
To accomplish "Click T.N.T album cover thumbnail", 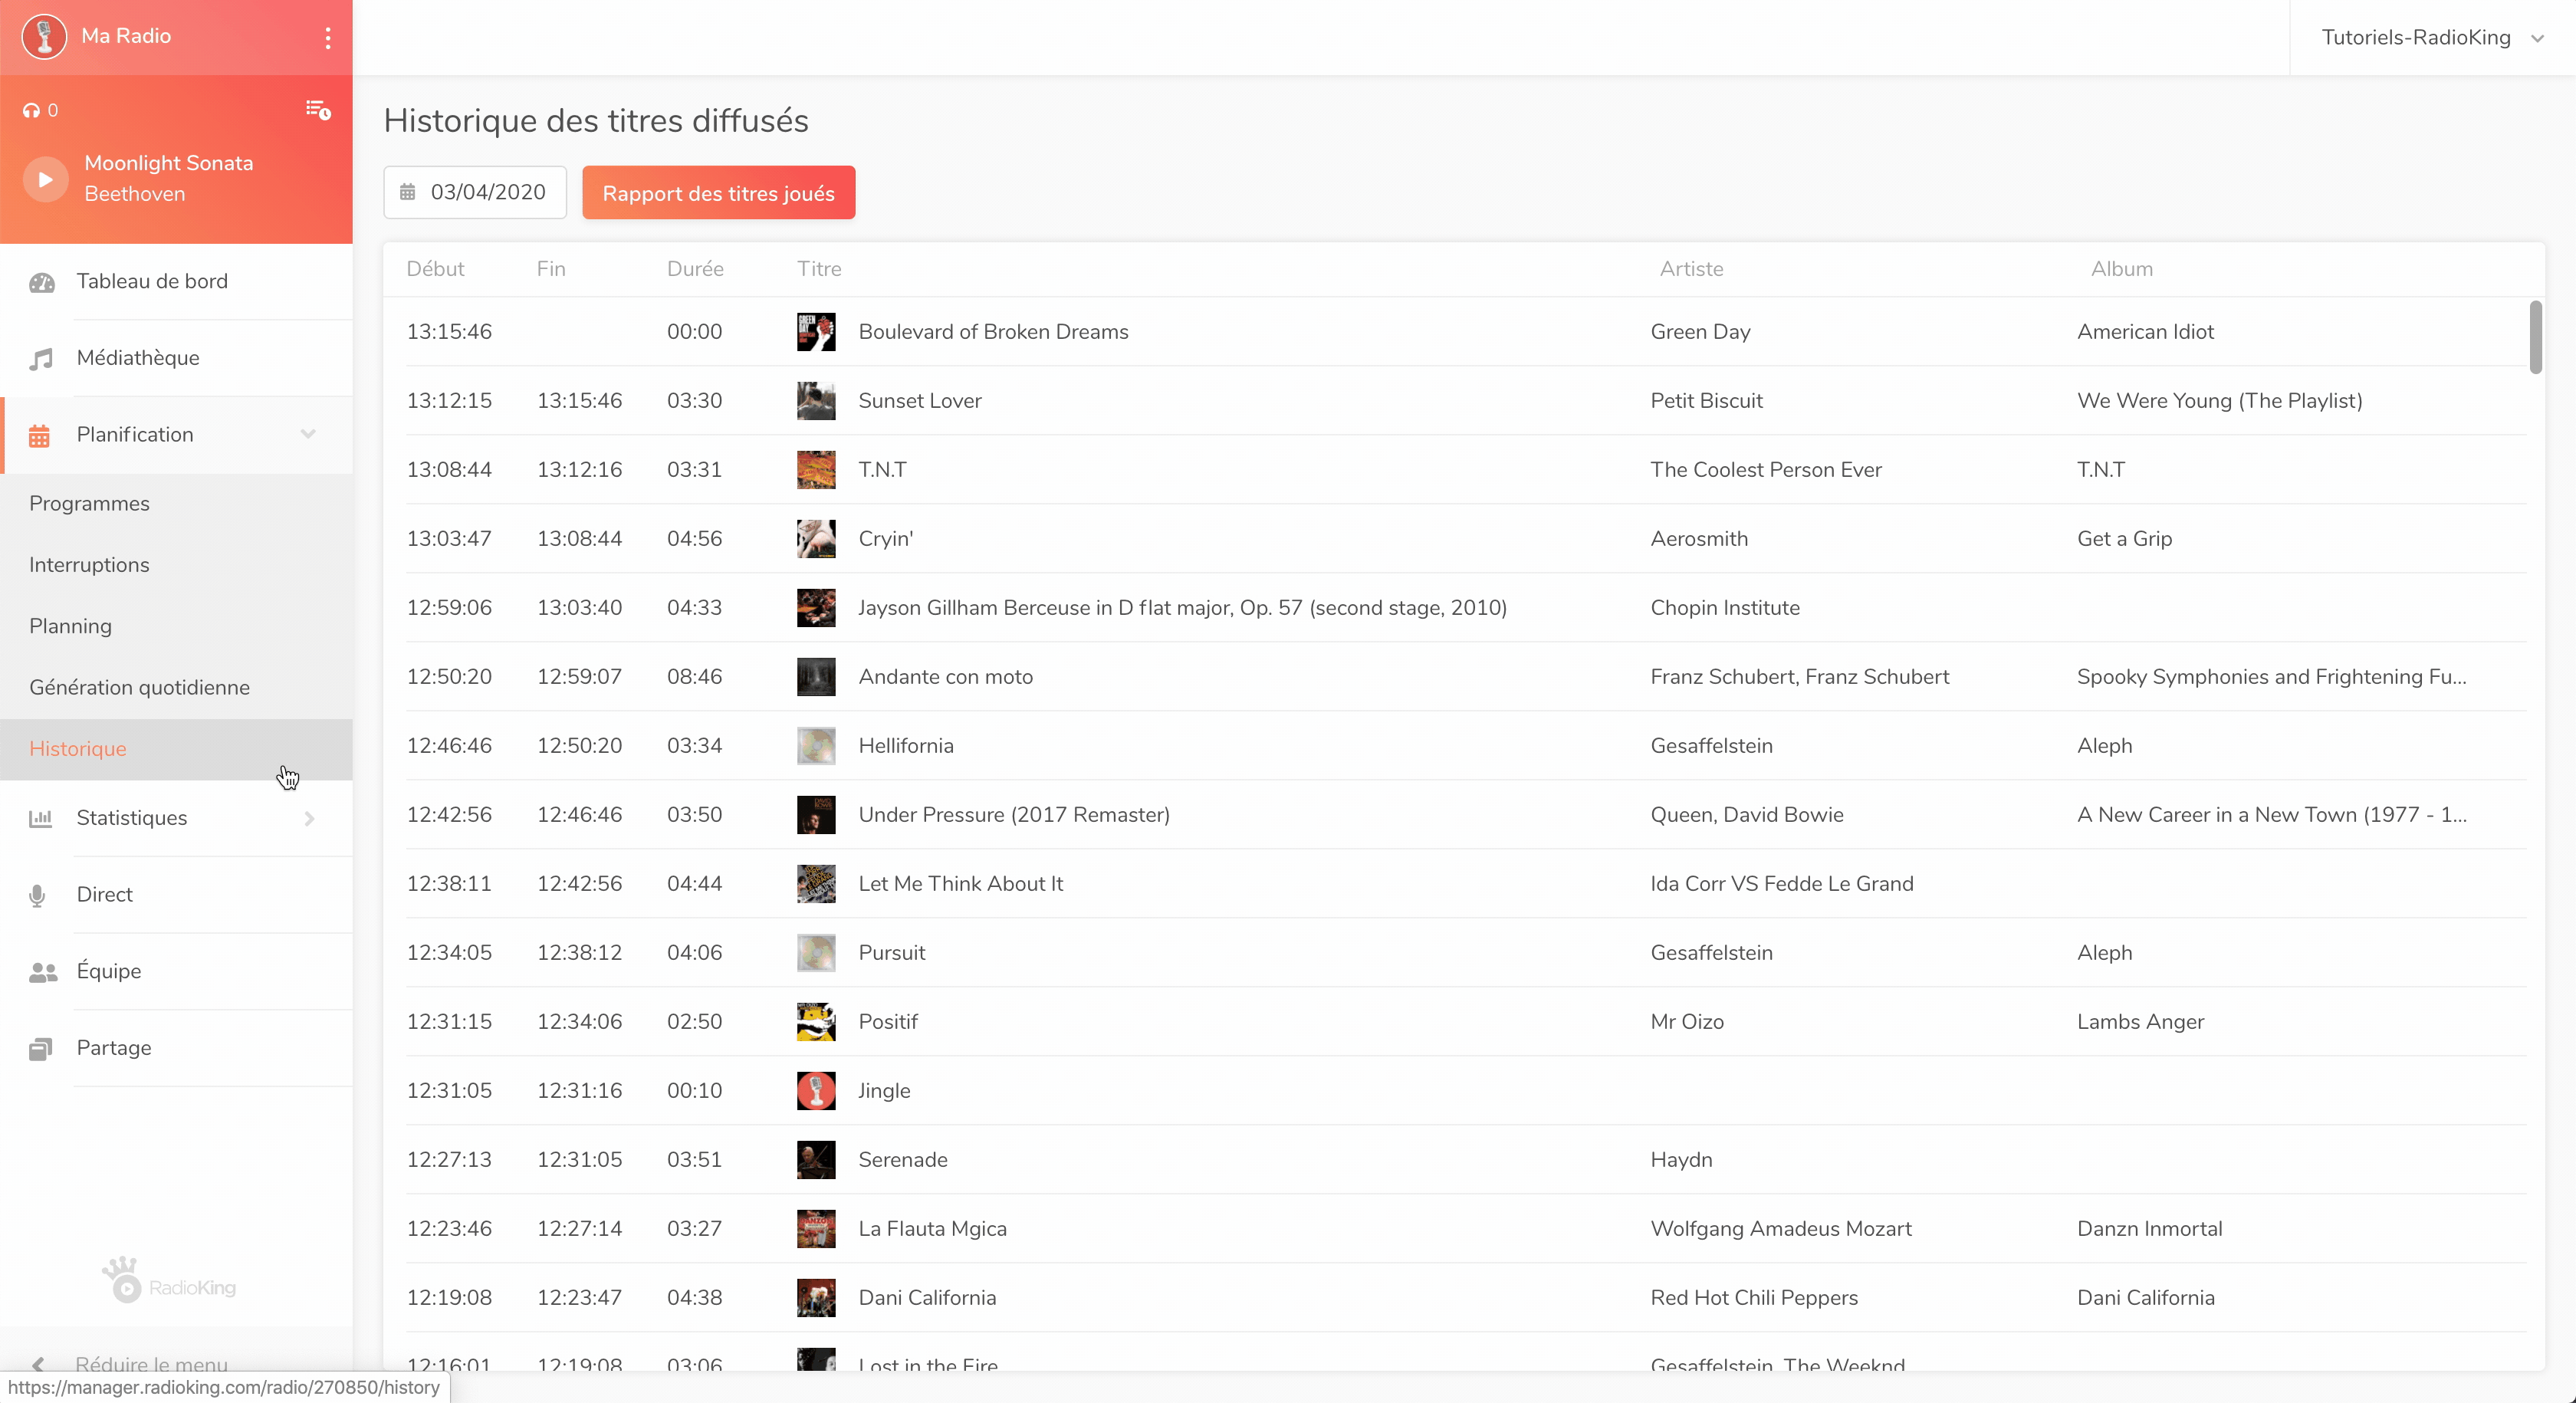I will 816,470.
